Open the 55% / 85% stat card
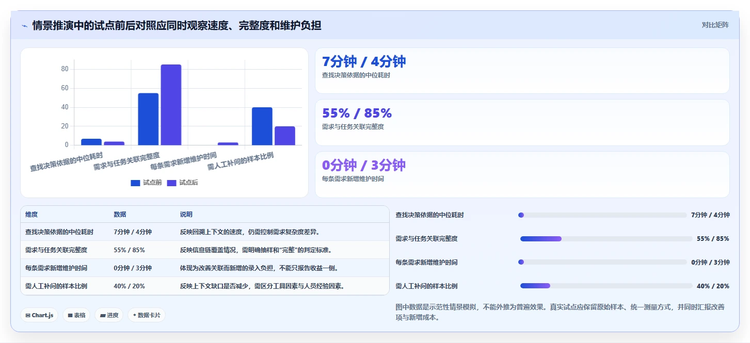 pyautogui.click(x=522, y=122)
